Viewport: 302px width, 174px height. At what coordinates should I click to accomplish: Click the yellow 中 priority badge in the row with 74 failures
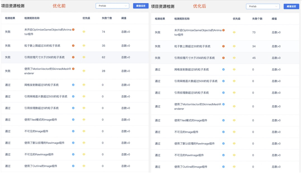[84, 32]
